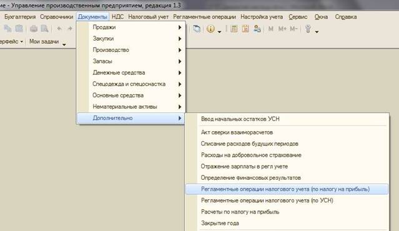The width and height of the screenshot is (399, 231).
Task: Expand the Закупки submenu
Action: pos(131,39)
